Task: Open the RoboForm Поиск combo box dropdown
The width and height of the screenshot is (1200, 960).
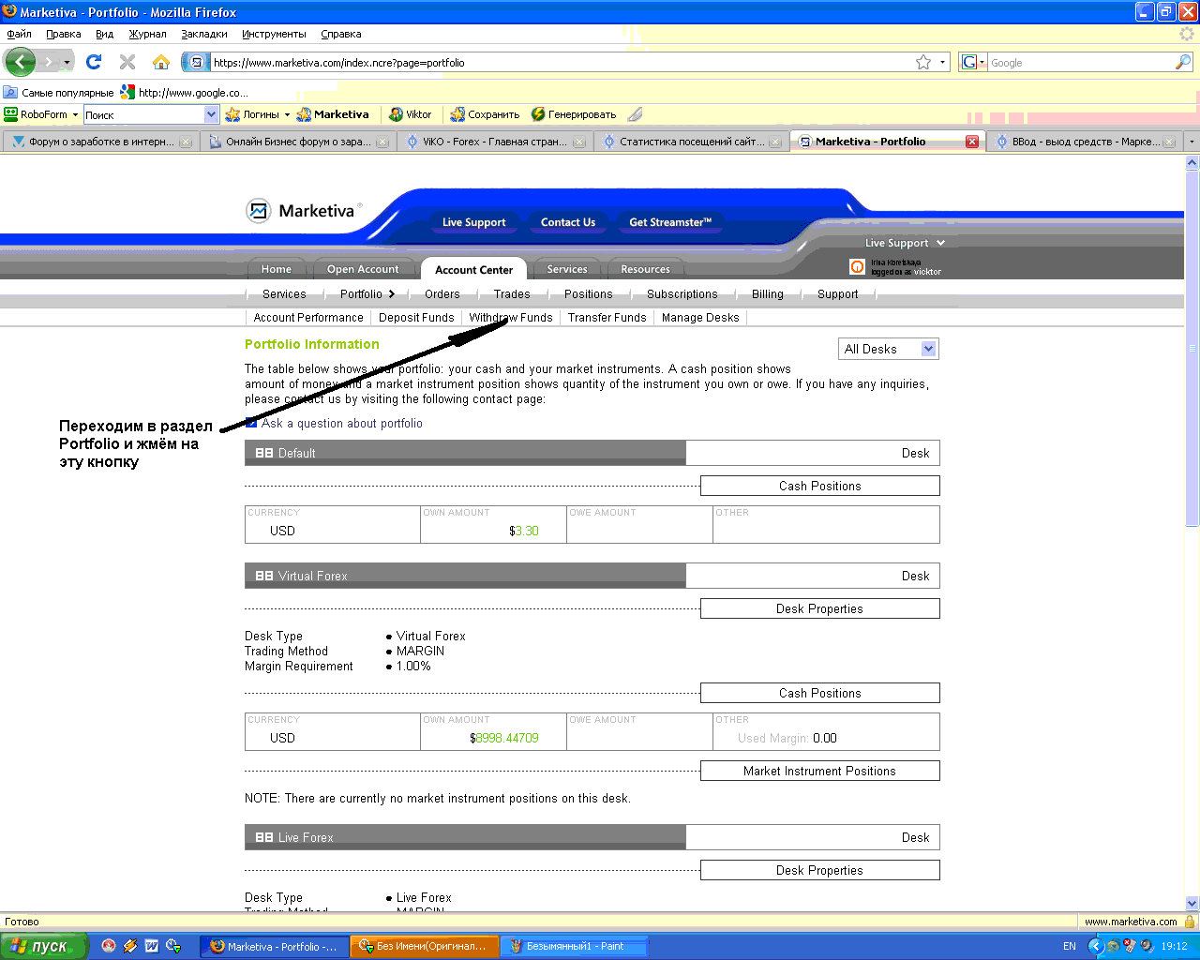Action: point(211,114)
